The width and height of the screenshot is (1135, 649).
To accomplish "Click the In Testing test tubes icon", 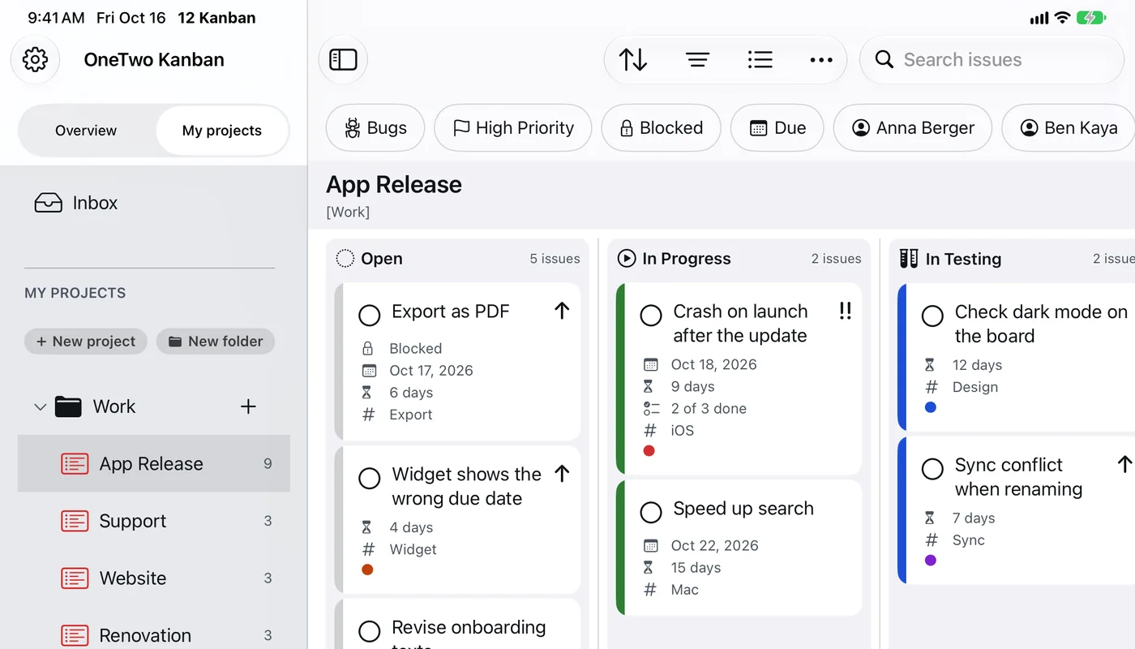I will pyautogui.click(x=909, y=259).
